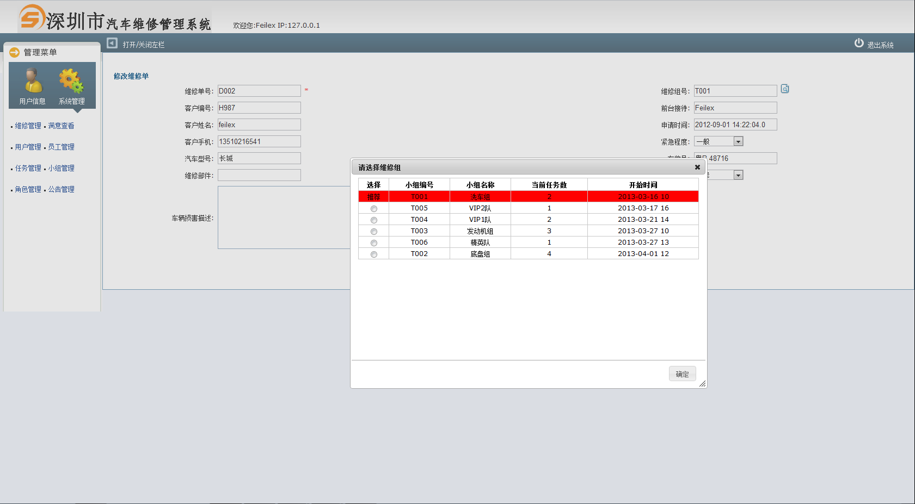The height and width of the screenshot is (504, 915).
Task: Click the 开始时间 column header
Action: point(643,185)
